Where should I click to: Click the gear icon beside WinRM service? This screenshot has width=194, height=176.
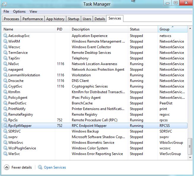point(5,41)
